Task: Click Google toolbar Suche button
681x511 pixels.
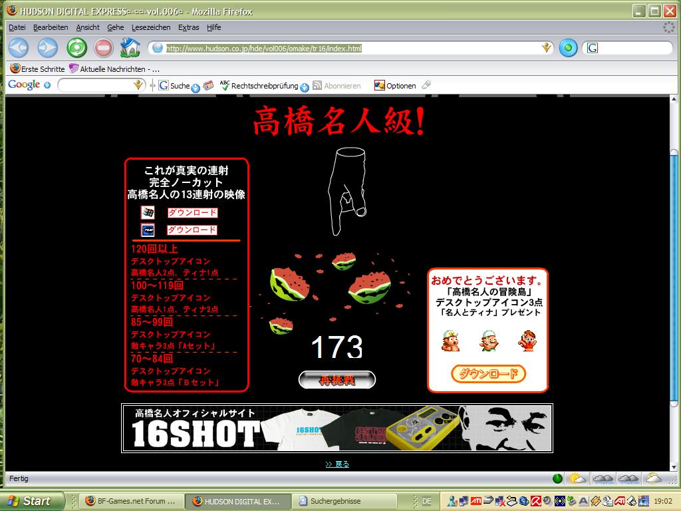Action: click(x=175, y=86)
